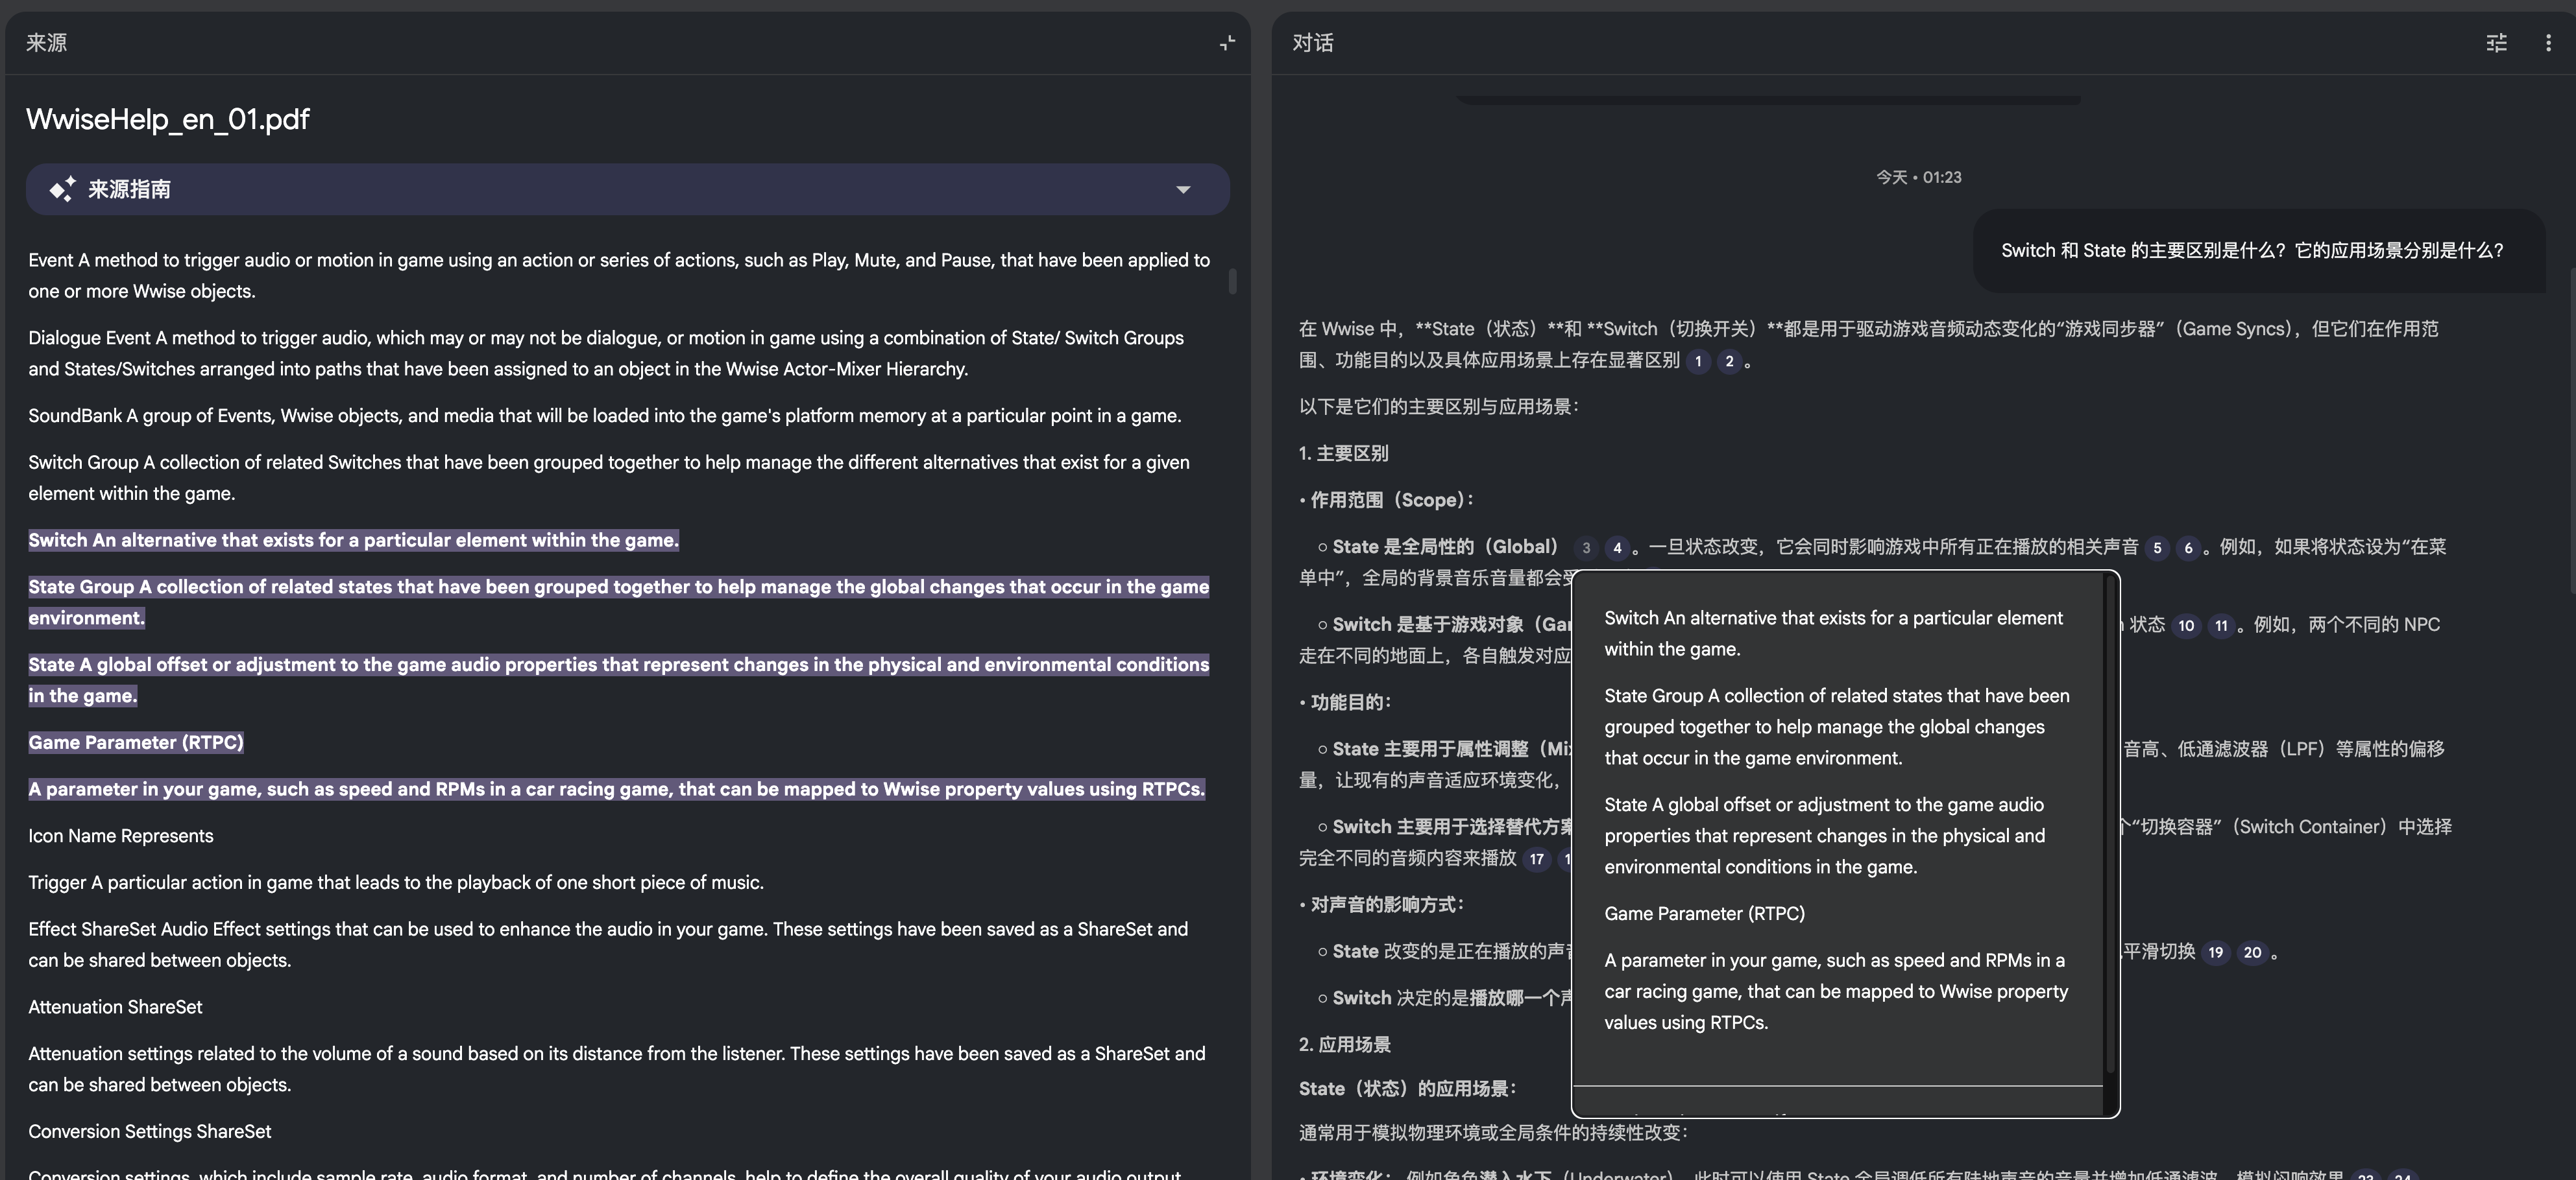Click citation badge 20

pyautogui.click(x=2252, y=952)
